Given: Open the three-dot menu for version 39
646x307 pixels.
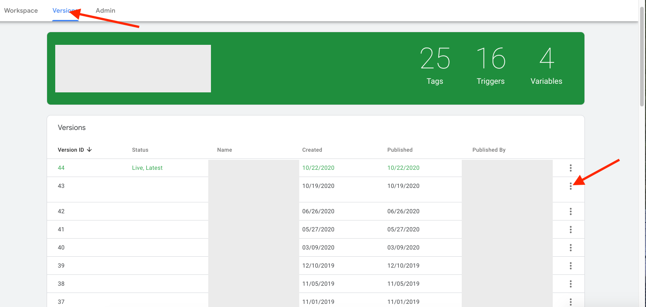Looking at the screenshot, I should pyautogui.click(x=570, y=266).
